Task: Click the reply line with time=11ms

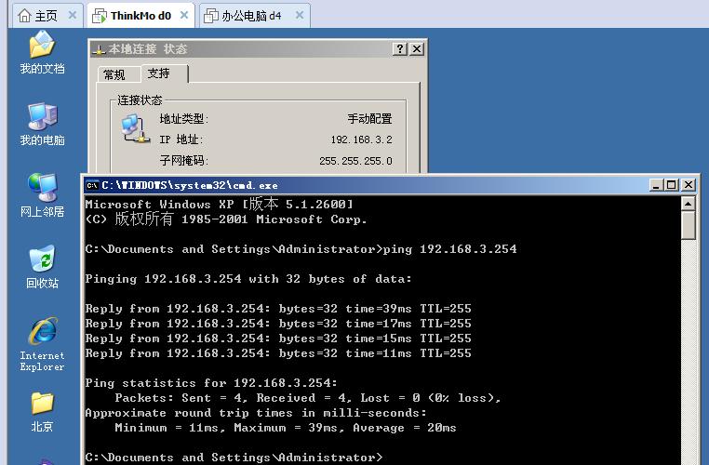Action: point(278,353)
